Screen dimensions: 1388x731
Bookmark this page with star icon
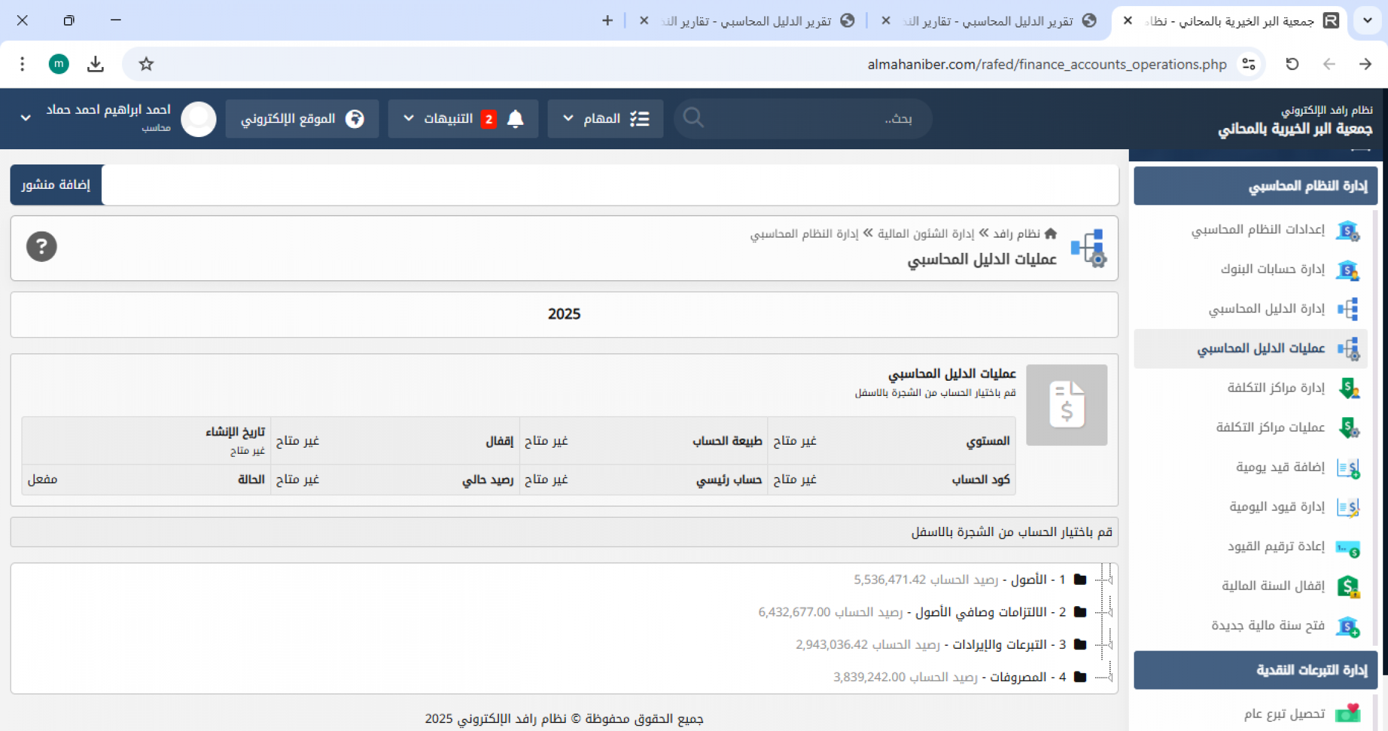[x=146, y=64]
